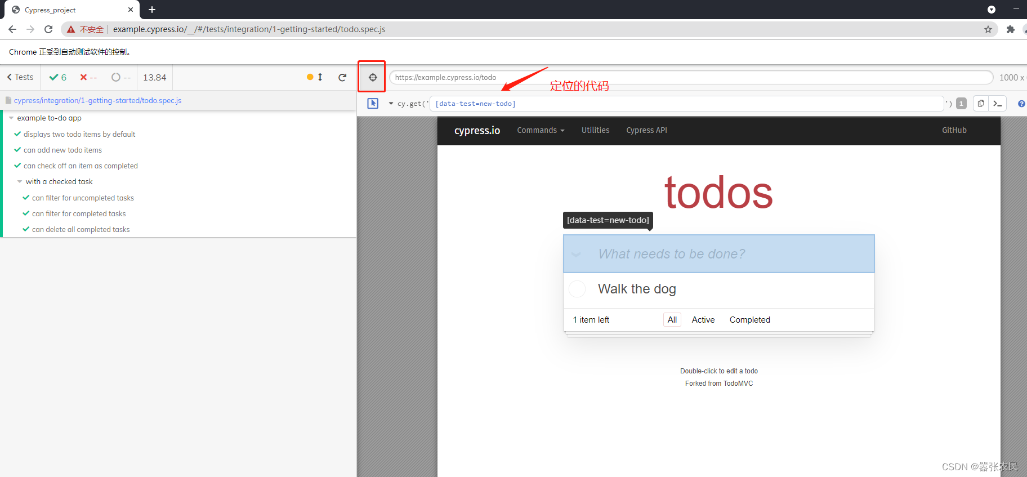Reload the browser page
This screenshot has height=477, width=1027.
click(48, 29)
